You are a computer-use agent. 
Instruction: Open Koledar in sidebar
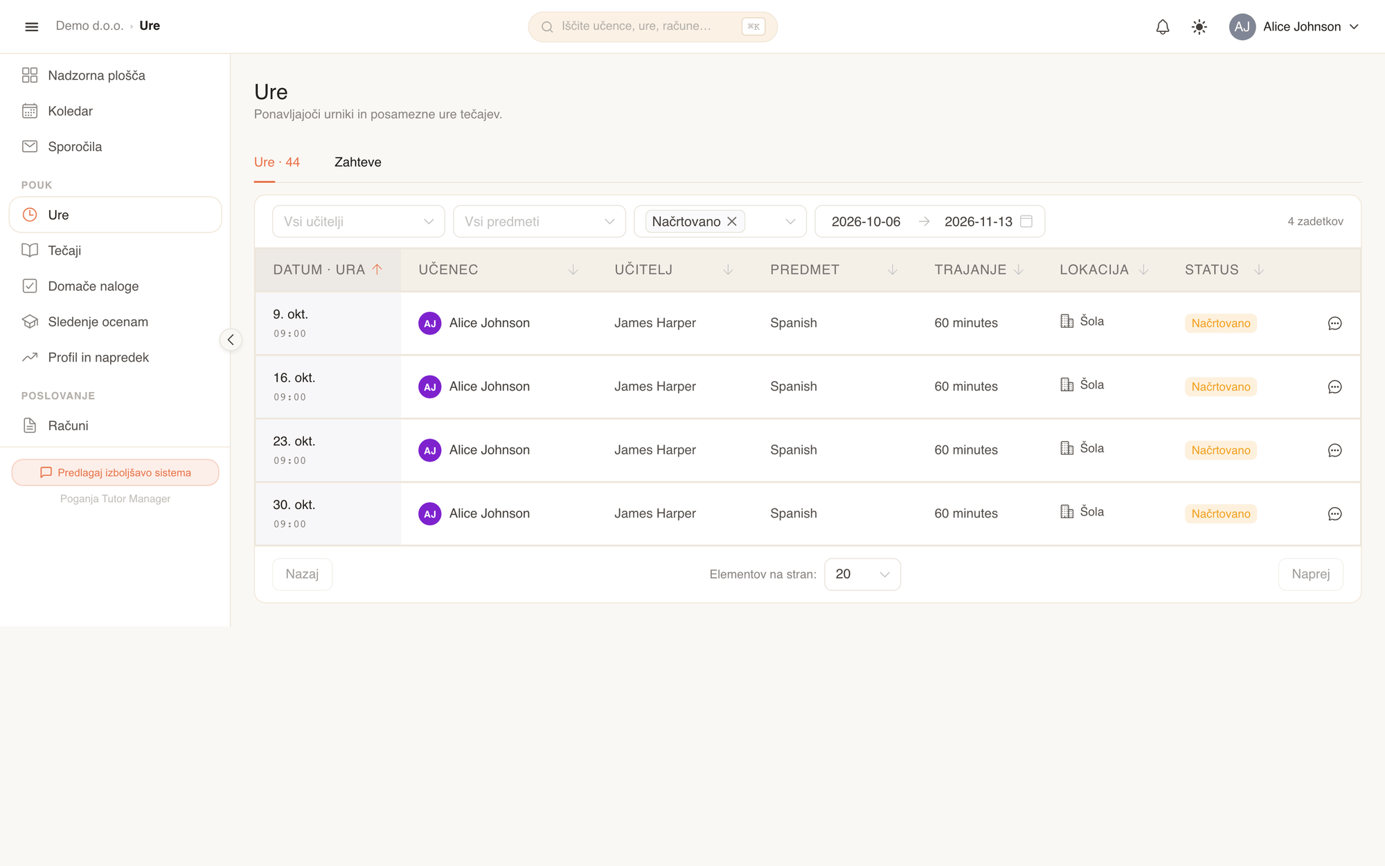point(115,111)
